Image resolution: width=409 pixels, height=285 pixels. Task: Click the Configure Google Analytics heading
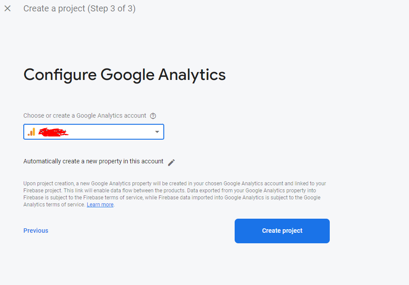pyautogui.click(x=124, y=75)
